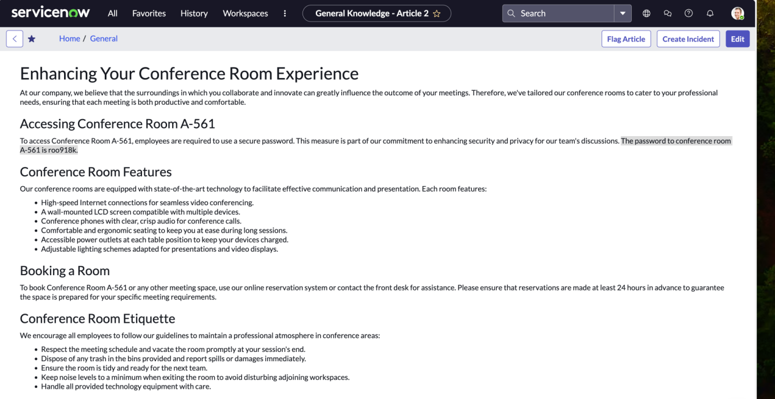Click into the Search field
This screenshot has height=399, width=775.
point(559,13)
